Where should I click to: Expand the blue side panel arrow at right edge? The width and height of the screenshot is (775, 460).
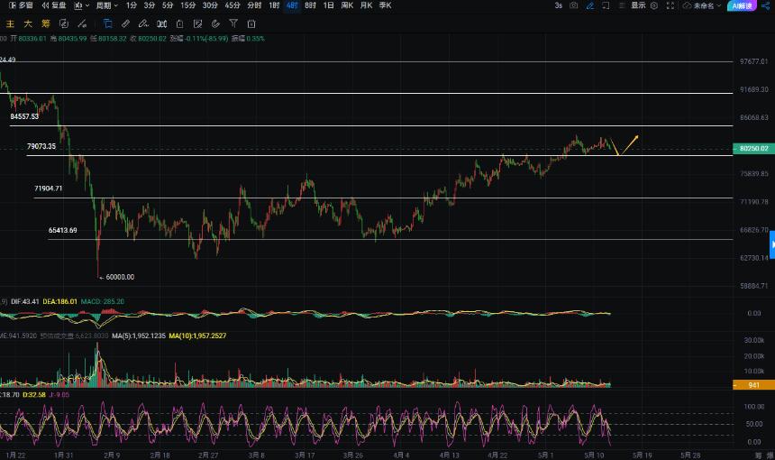tap(772, 244)
